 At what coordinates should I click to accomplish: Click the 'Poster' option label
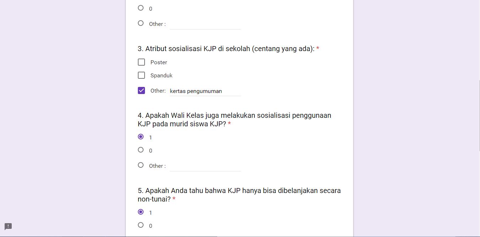pyautogui.click(x=158, y=62)
